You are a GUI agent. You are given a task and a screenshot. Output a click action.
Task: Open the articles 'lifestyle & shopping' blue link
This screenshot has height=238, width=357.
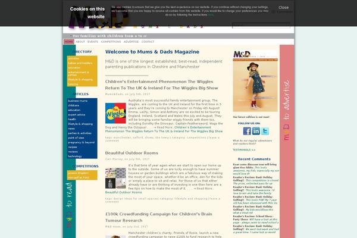coord(80,124)
